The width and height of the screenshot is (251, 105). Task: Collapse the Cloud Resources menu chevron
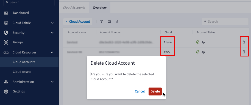point(52,52)
